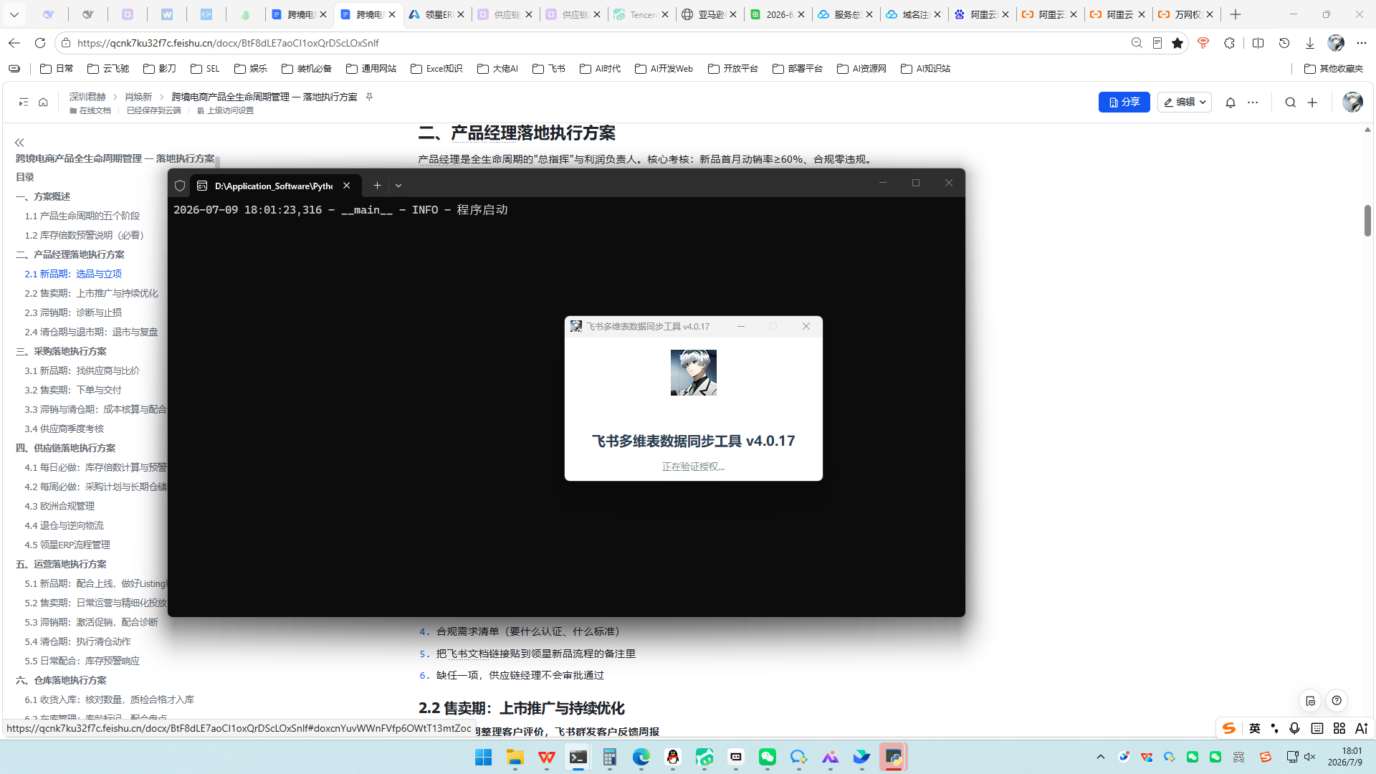Click the help question-mark button at bottom right
This screenshot has width=1376, height=774.
tap(1337, 701)
